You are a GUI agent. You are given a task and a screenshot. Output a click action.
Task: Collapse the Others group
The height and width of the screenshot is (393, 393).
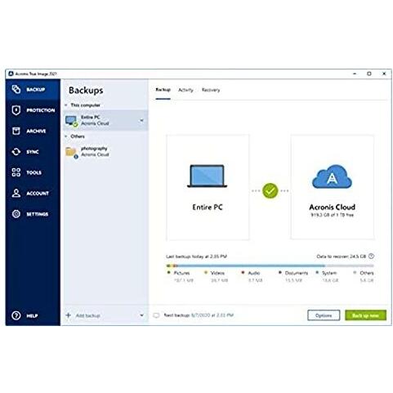click(x=65, y=136)
